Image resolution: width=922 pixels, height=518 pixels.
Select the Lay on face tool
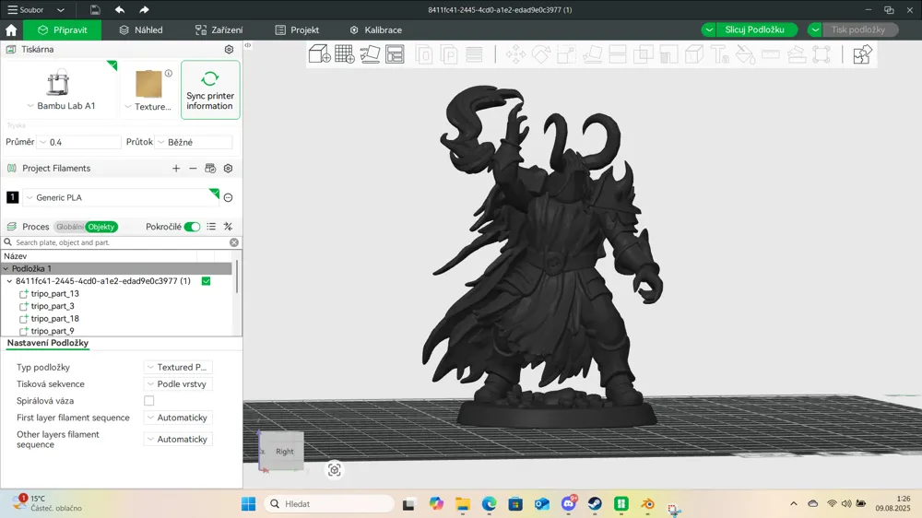click(592, 54)
